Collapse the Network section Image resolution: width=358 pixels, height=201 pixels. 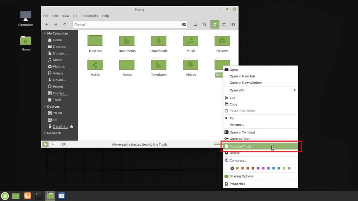(45, 133)
